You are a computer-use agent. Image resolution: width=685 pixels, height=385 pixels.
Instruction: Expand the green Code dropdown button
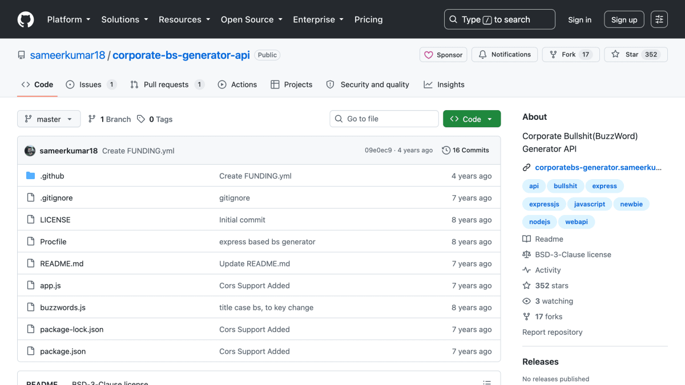(x=472, y=119)
